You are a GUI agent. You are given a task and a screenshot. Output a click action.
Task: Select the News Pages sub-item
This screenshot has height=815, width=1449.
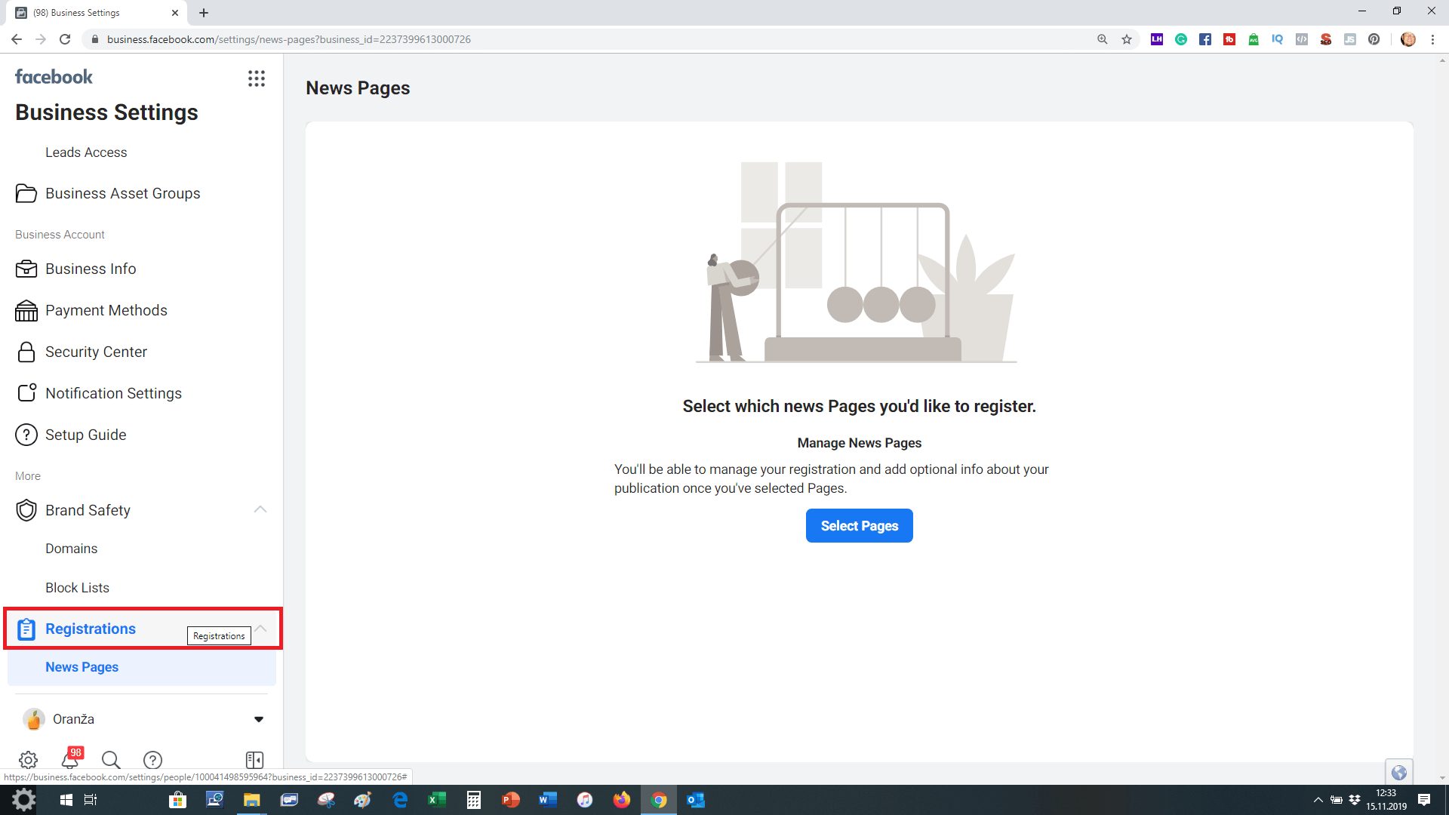coord(82,667)
